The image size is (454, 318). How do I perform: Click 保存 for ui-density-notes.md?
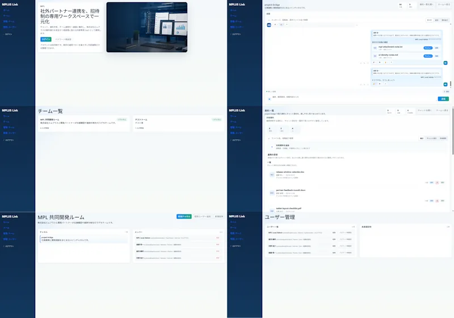point(436,56)
